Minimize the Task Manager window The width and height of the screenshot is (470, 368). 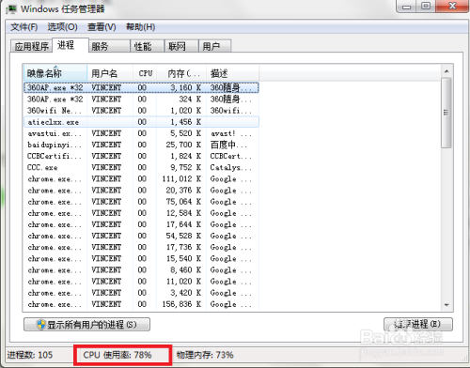tap(406, 7)
